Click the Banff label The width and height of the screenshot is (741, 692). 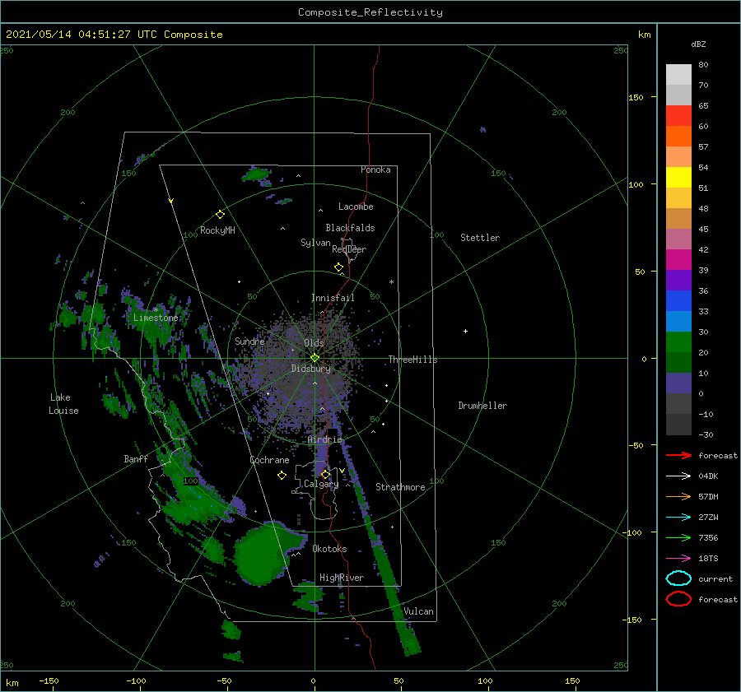pyautogui.click(x=136, y=458)
